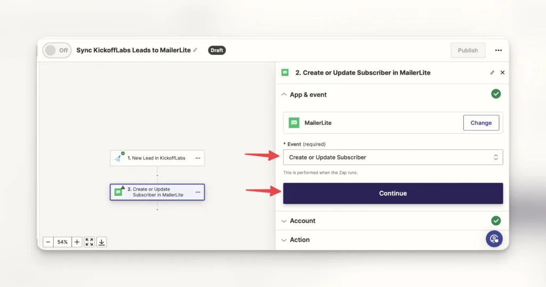
Task: Add a step after step 2
Action: click(x=157, y=209)
